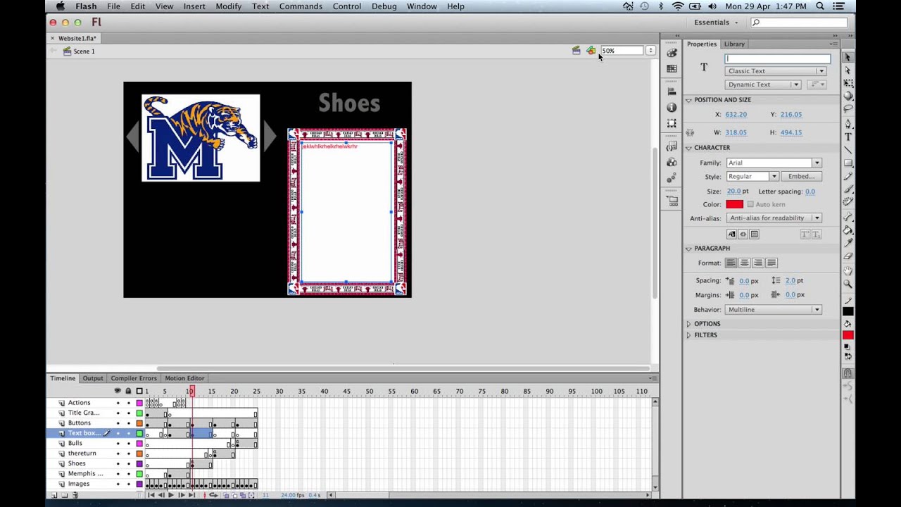Open the Code Snippets panel icon

coord(672,146)
